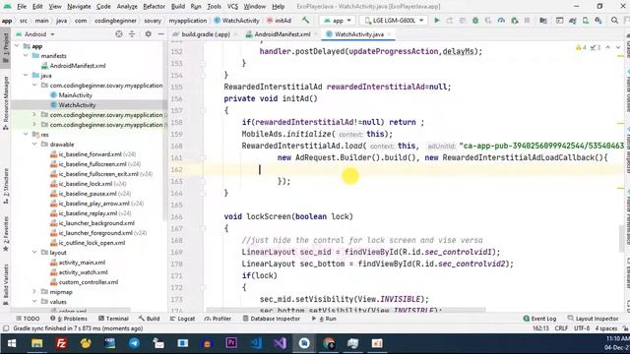
Task: Select custom_controller.xml layout file
Action: (x=89, y=282)
